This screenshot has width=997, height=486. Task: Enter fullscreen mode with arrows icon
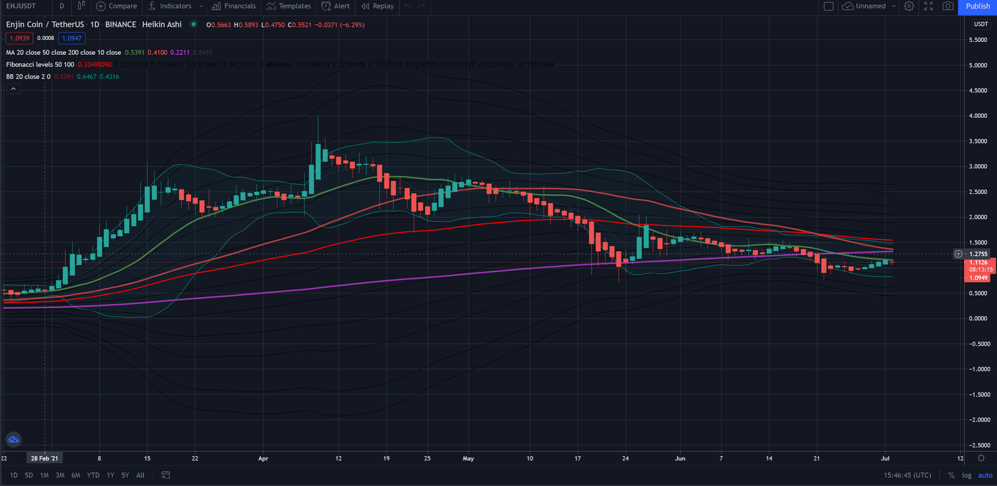928,6
